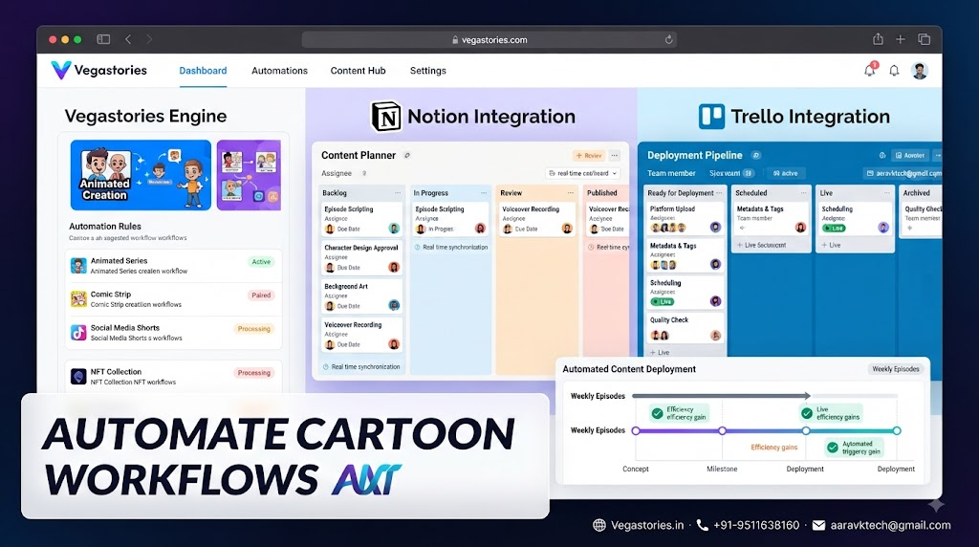Click the Review button in Content Planner
The height and width of the screenshot is (547, 979).
point(589,156)
